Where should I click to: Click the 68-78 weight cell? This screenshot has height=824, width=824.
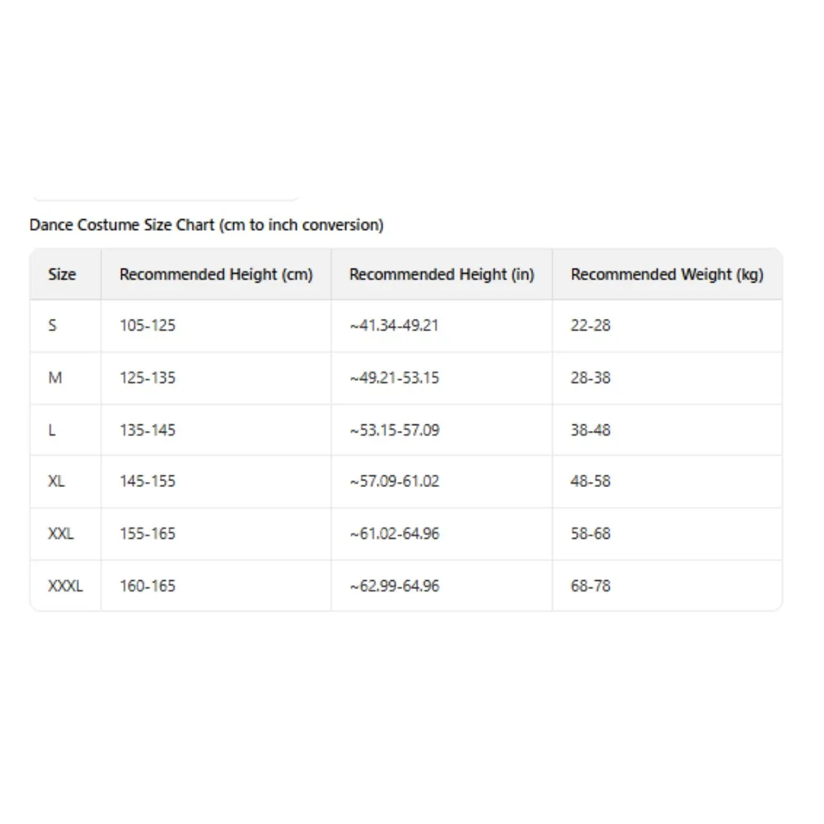click(x=590, y=587)
